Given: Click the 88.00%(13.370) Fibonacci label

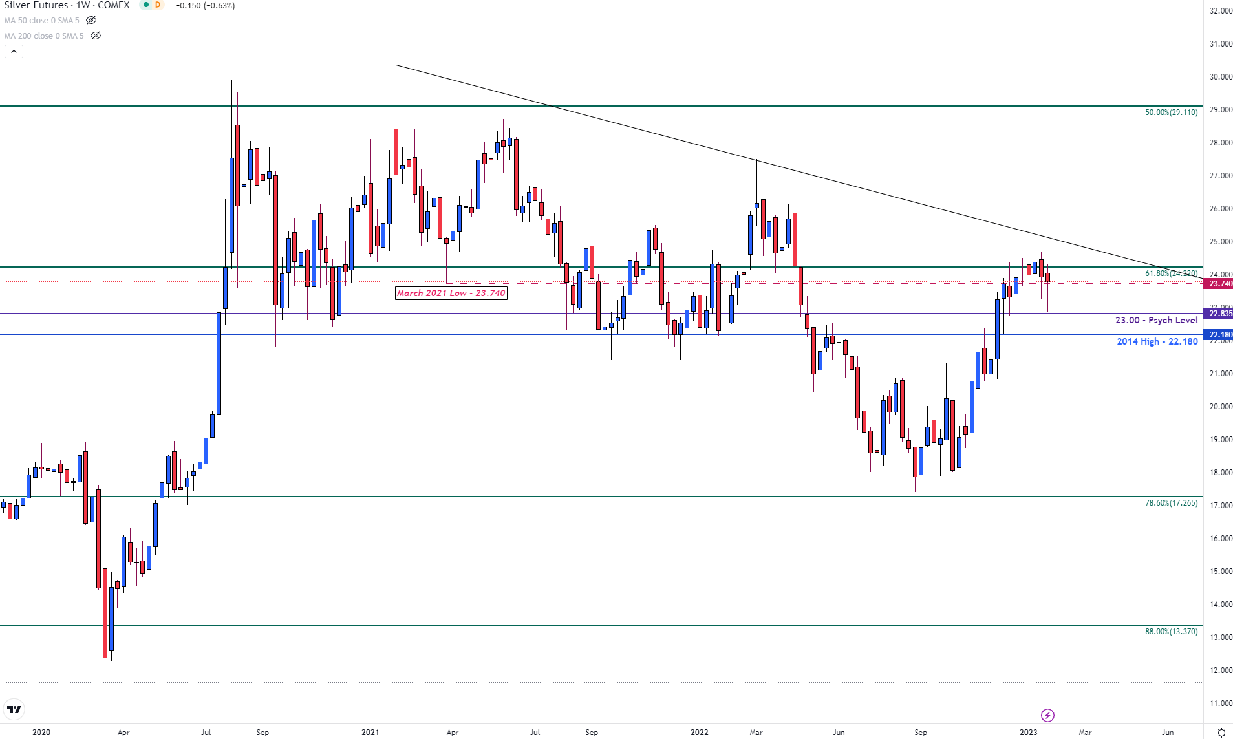Looking at the screenshot, I should tap(1171, 632).
